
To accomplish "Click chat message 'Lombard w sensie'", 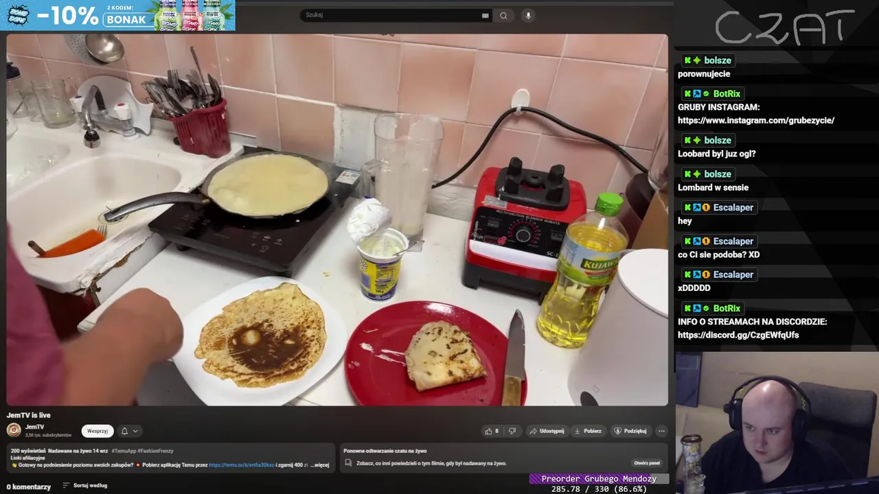I will click(x=713, y=187).
